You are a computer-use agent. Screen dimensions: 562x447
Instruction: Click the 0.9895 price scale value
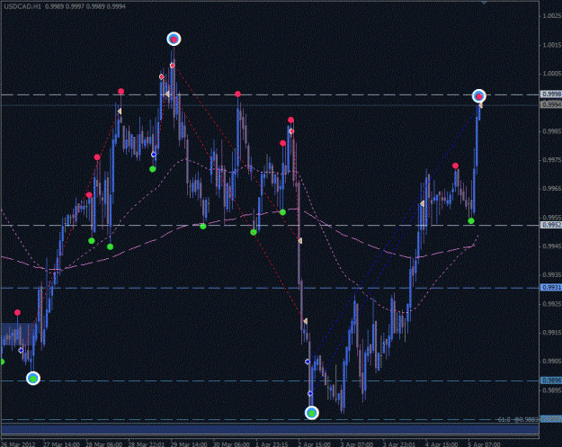pos(552,389)
